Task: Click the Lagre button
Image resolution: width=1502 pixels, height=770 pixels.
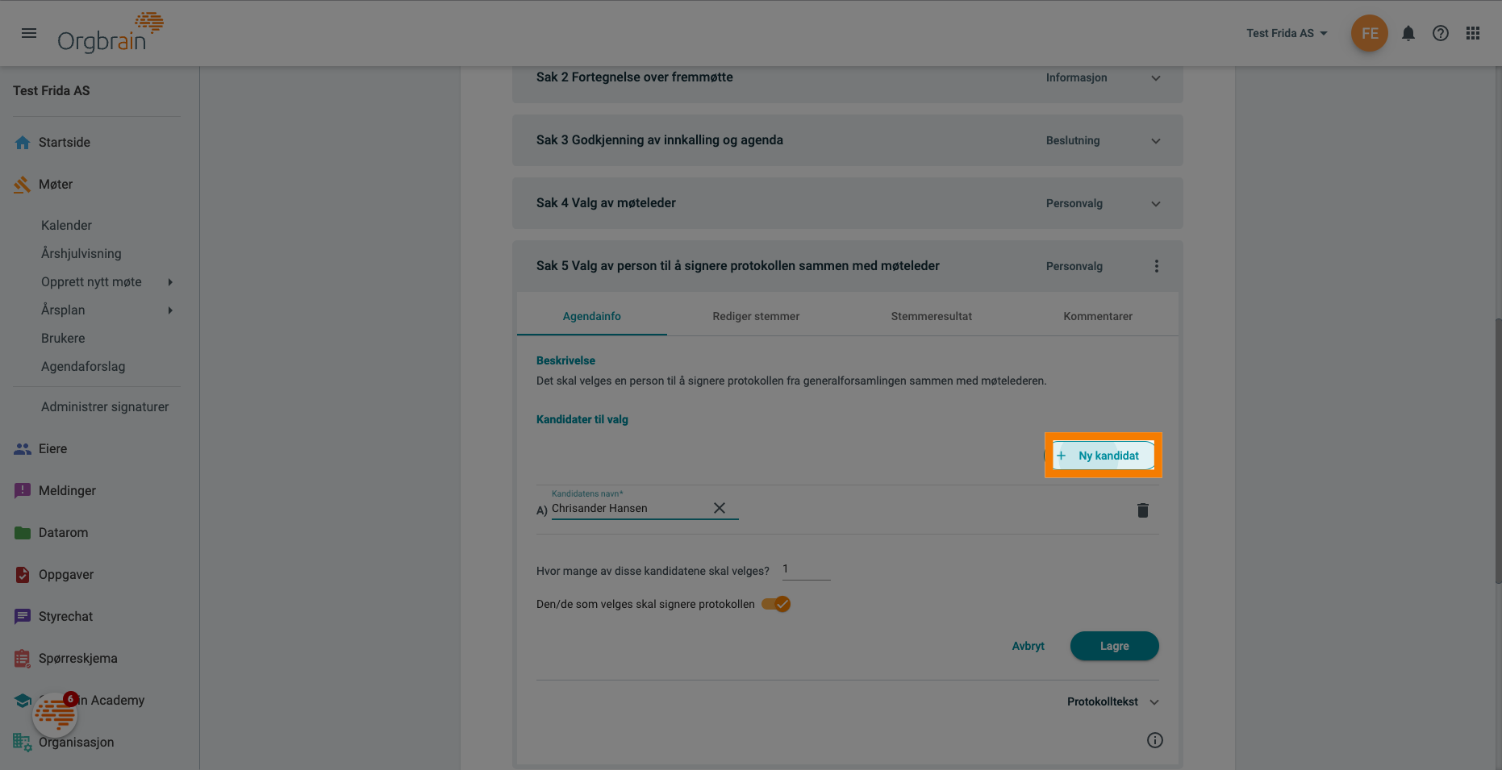Action: point(1114,646)
